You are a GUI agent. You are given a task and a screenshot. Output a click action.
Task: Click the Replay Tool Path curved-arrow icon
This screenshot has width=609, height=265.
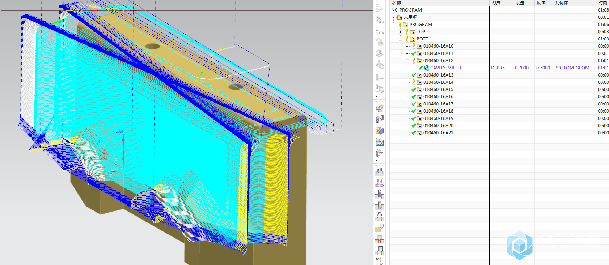point(379,31)
